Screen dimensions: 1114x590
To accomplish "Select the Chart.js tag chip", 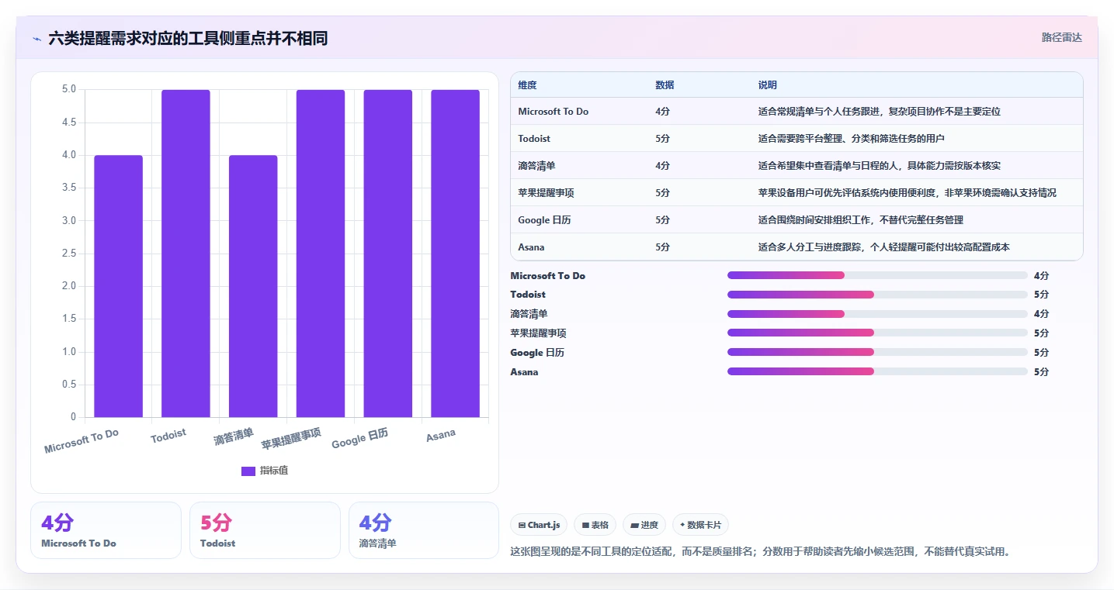I will tap(539, 525).
